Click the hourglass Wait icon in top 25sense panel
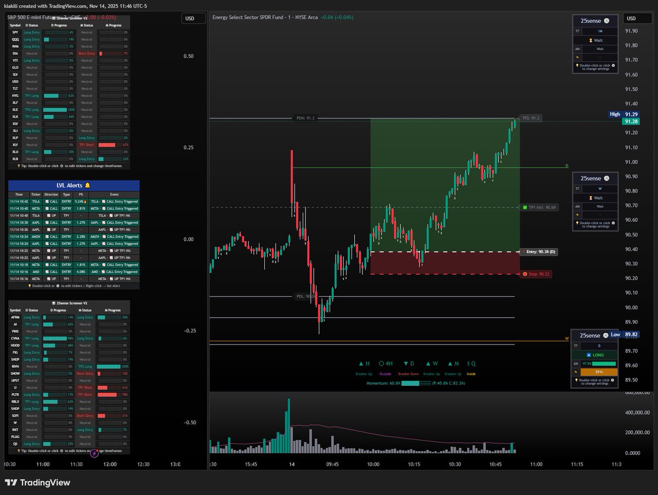Screen dimensions: 658x495 pyautogui.click(x=591, y=41)
